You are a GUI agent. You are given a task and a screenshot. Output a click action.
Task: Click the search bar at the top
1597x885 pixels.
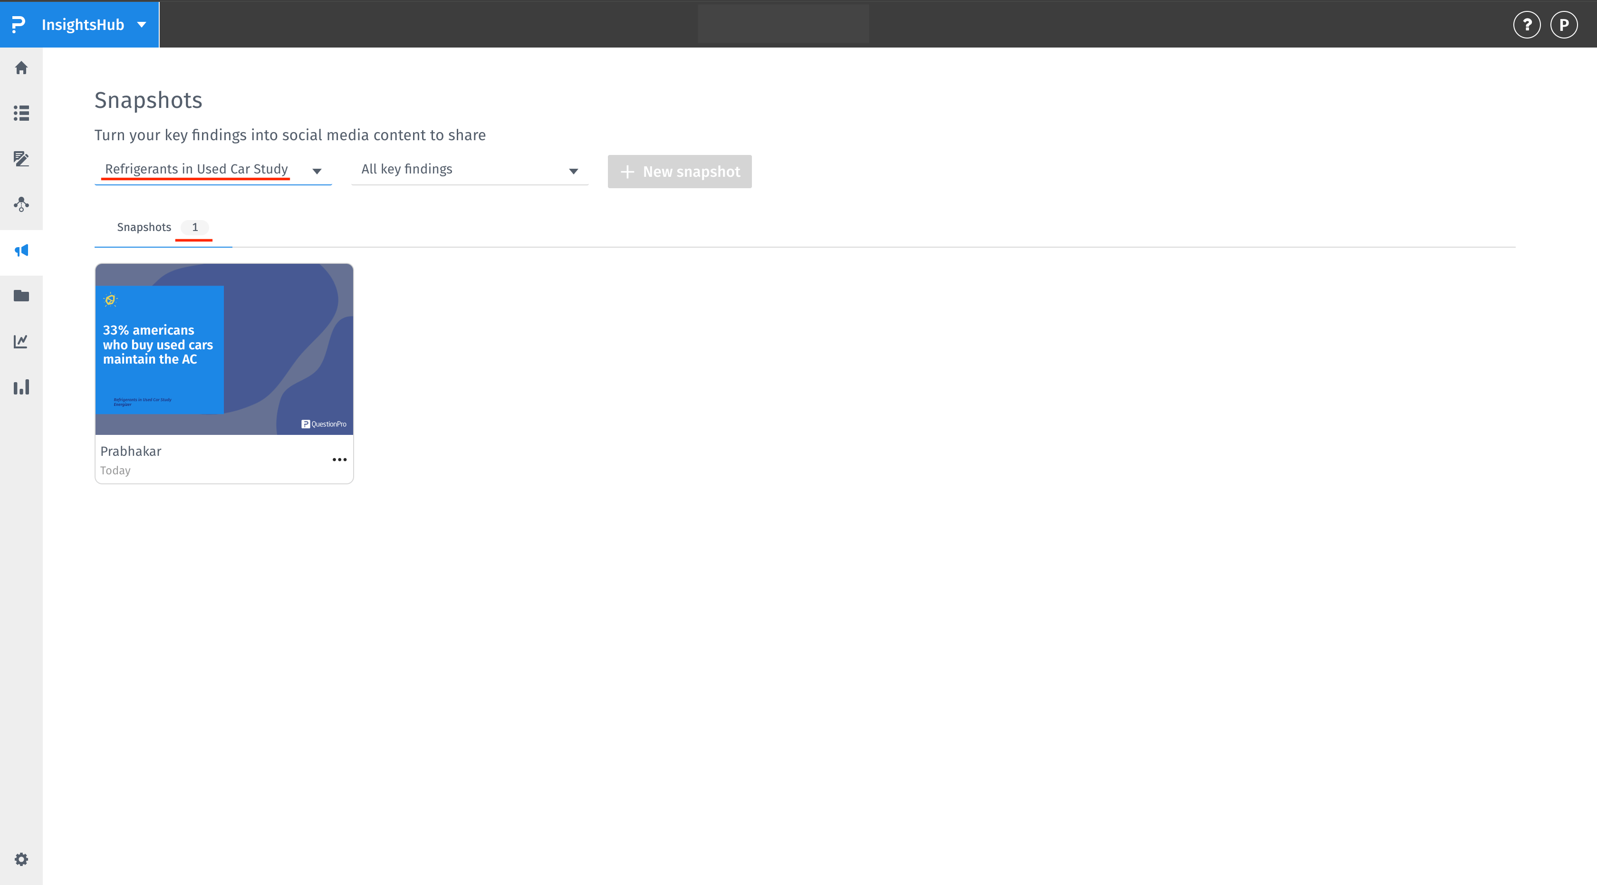[783, 24]
